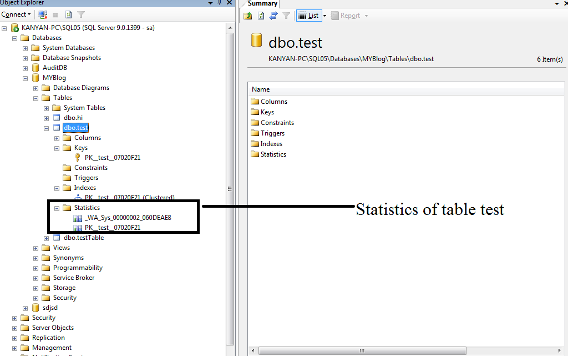Screen dimensions: 568x356
Task: Click the Filter icon in Object Explorer toolbar
Action: (x=81, y=15)
